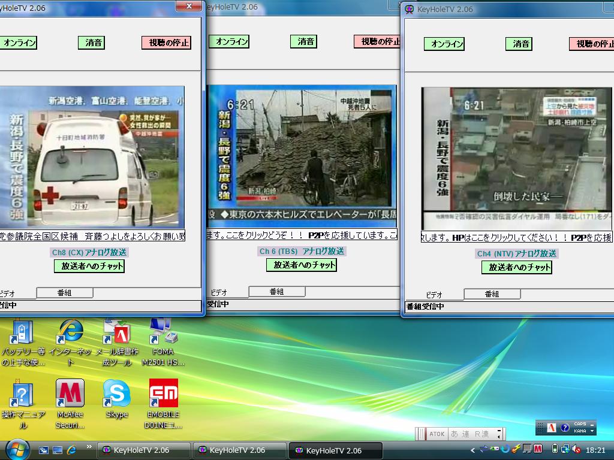Toggle オンライン in the Ch 6 (TBS) window
Viewport: 614px width, 460px height.
(228, 41)
